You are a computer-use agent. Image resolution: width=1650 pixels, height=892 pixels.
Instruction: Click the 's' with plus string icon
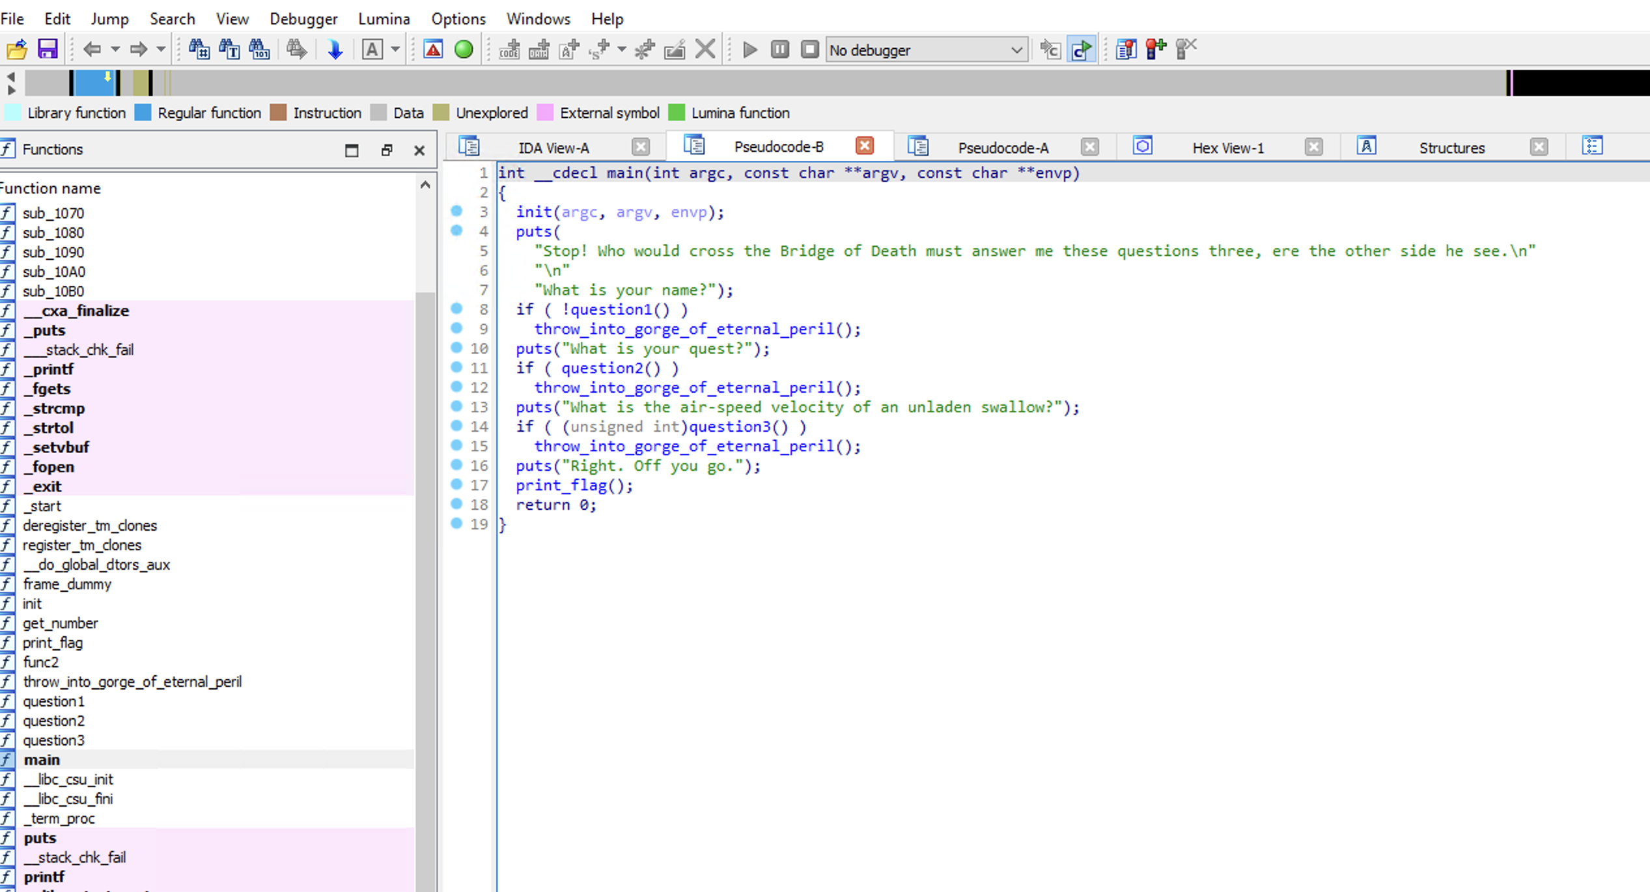tap(599, 49)
